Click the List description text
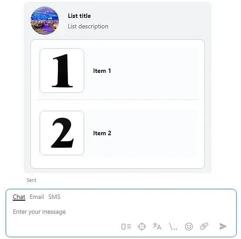This screenshot has height=239, width=241. [88, 27]
